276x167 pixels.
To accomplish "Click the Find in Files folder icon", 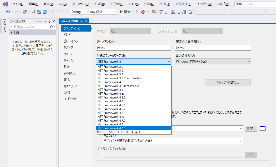I will tap(154, 12).
